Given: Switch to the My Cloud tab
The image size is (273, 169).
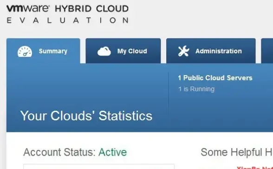Looking at the screenshot, I should coord(123,51).
